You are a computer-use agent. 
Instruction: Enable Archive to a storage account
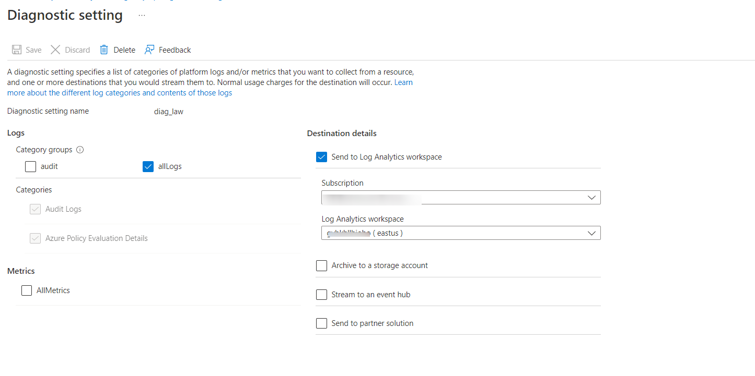point(321,265)
